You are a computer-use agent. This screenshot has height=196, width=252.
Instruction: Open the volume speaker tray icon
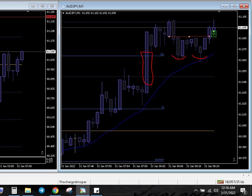point(216,190)
